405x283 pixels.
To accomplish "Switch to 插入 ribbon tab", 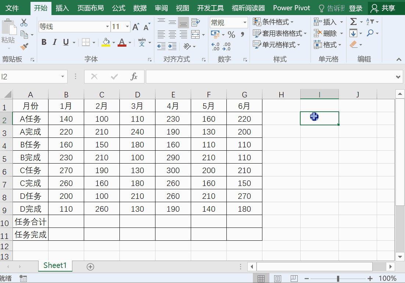I will (62, 8).
